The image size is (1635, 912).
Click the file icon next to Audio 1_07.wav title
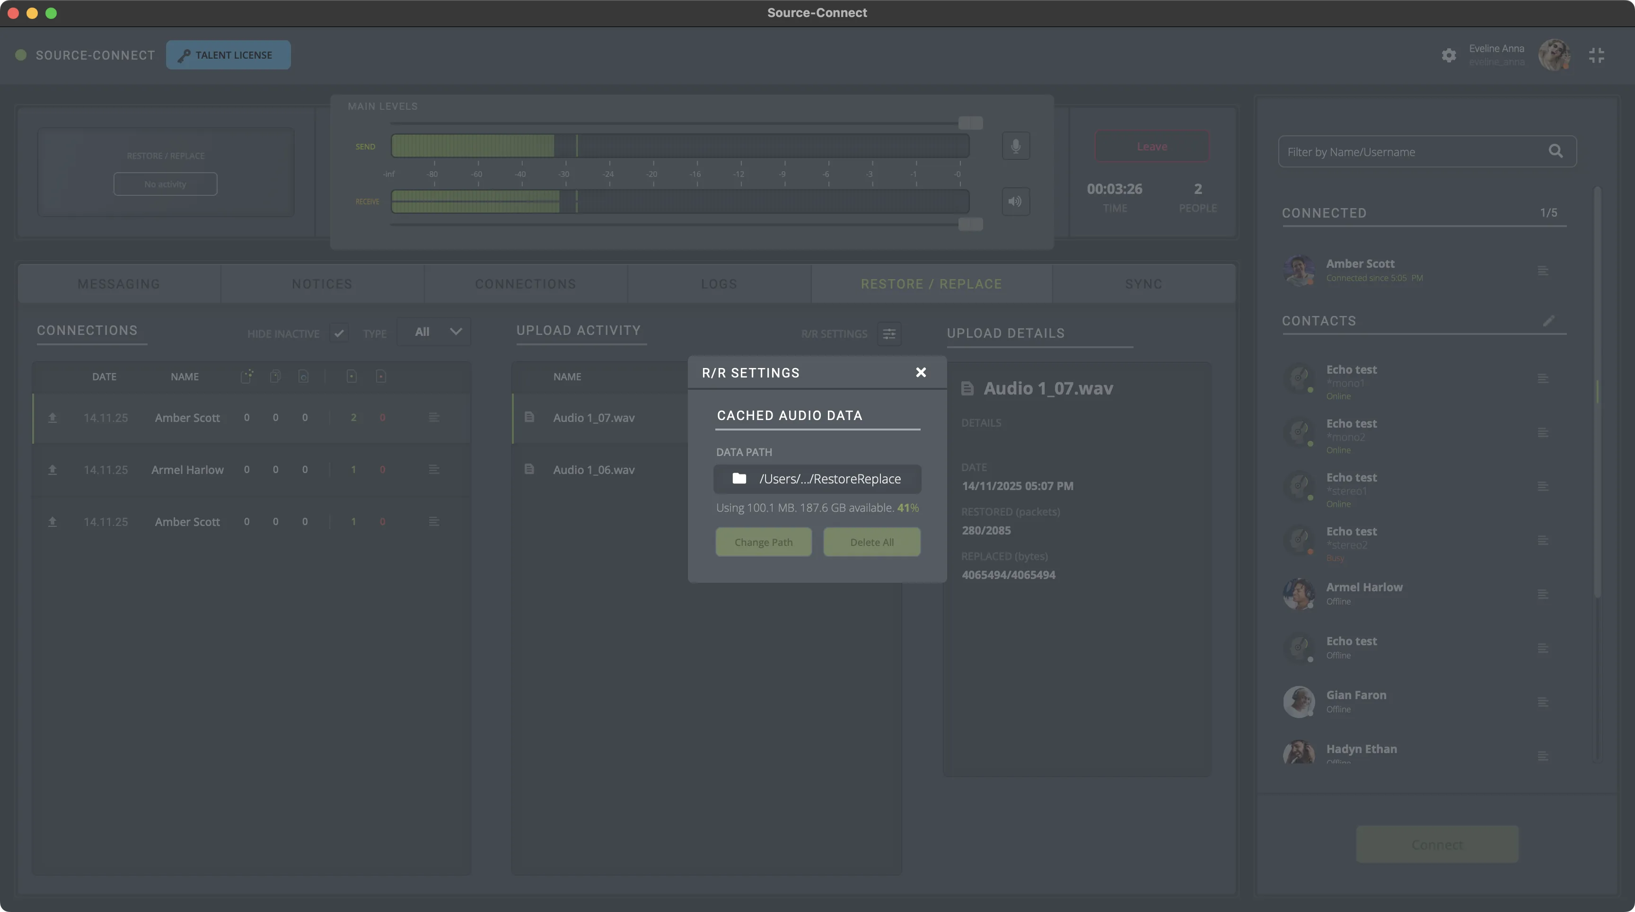point(967,388)
